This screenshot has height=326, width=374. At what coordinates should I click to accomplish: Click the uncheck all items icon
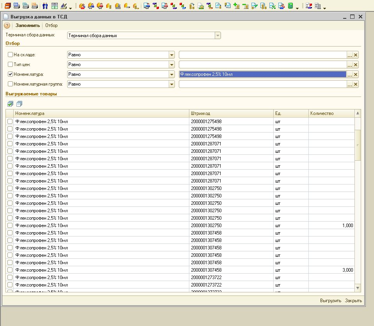point(19,104)
